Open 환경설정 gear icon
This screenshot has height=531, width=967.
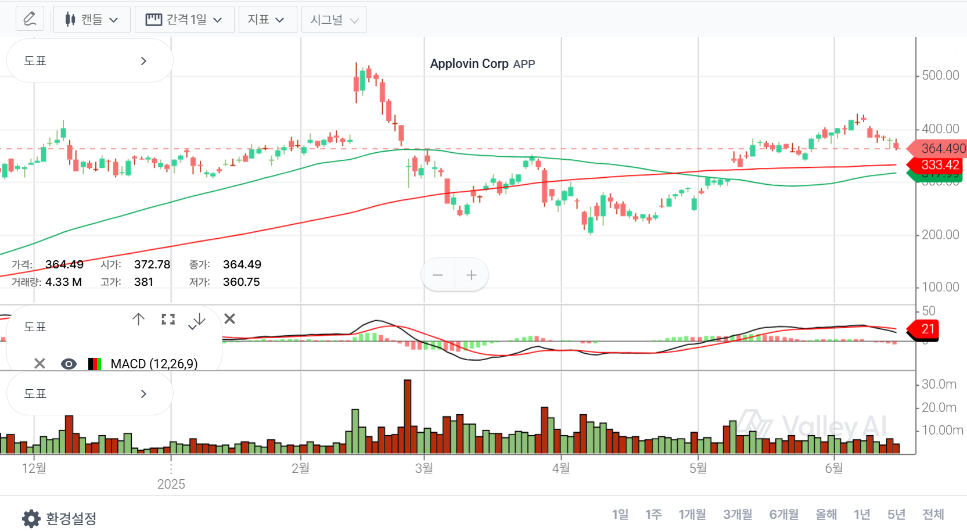31,518
